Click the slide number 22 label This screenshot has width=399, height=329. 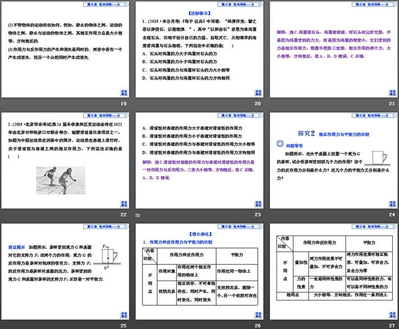(x=123, y=215)
